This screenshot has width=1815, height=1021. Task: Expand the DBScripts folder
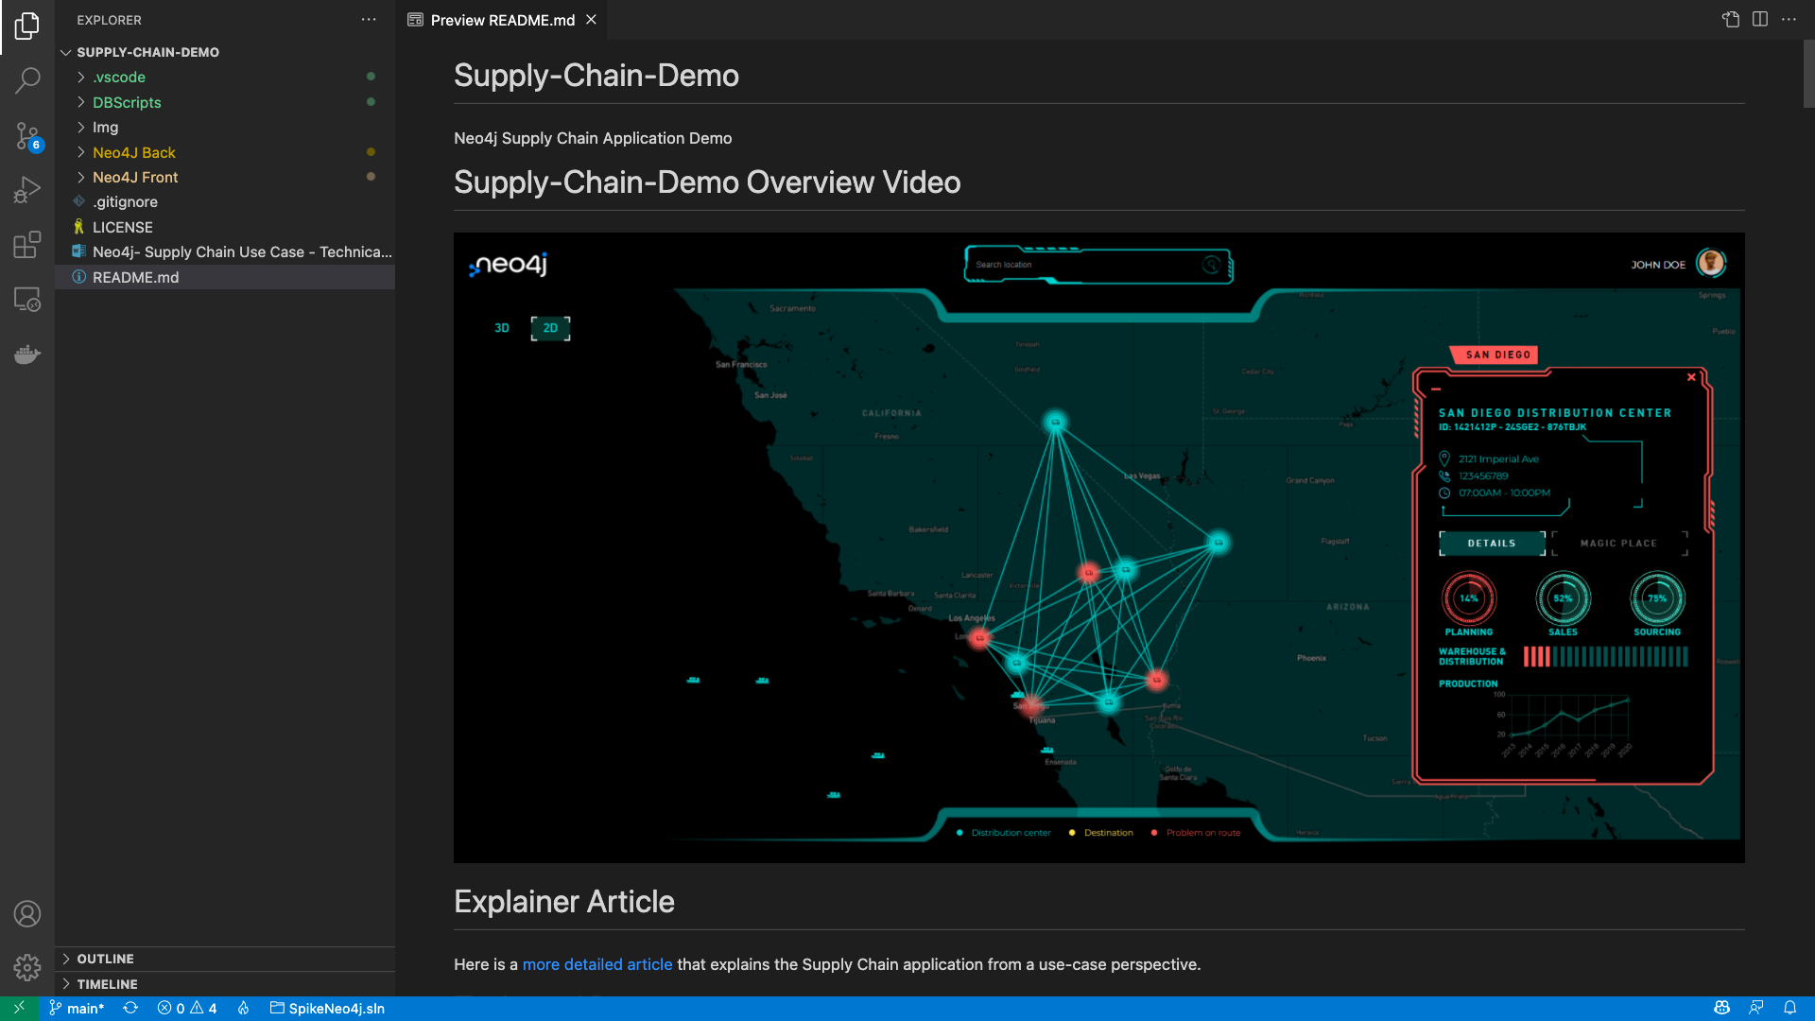click(225, 102)
